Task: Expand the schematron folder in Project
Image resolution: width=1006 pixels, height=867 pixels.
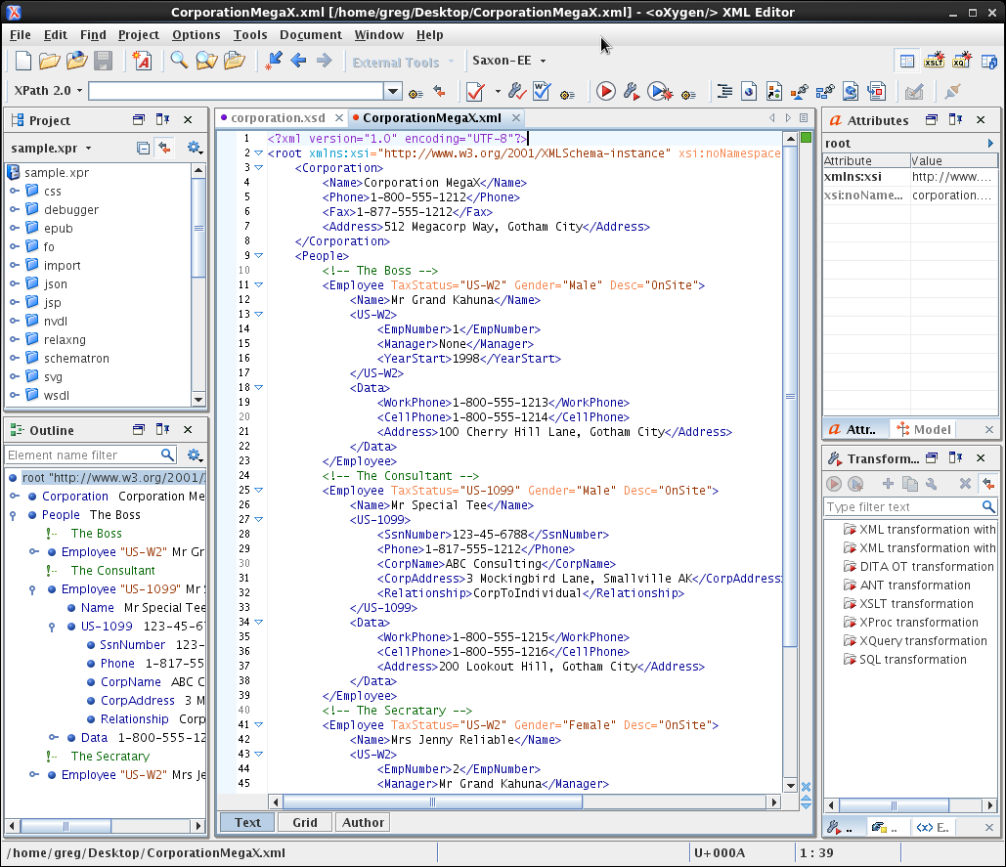Action: coord(15,359)
